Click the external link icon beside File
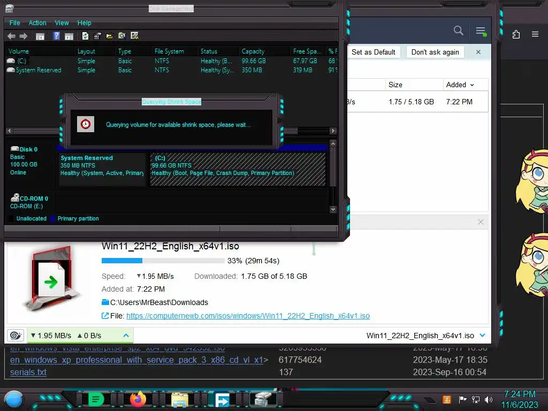Viewport: 548px width, 411px height. click(105, 316)
